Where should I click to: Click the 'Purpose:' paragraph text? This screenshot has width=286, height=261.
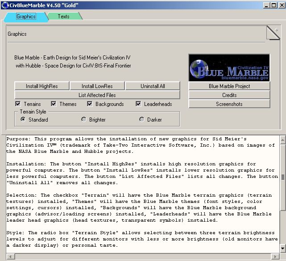[x=141, y=145]
